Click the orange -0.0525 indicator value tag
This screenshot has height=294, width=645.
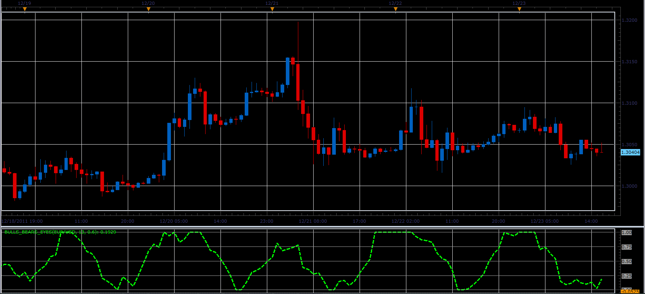coord(630,292)
